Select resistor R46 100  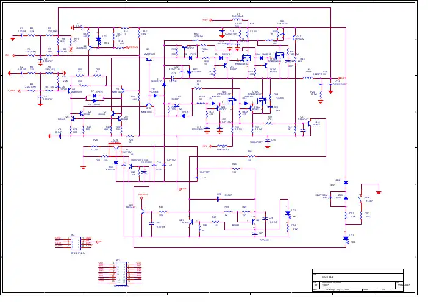(251, 156)
